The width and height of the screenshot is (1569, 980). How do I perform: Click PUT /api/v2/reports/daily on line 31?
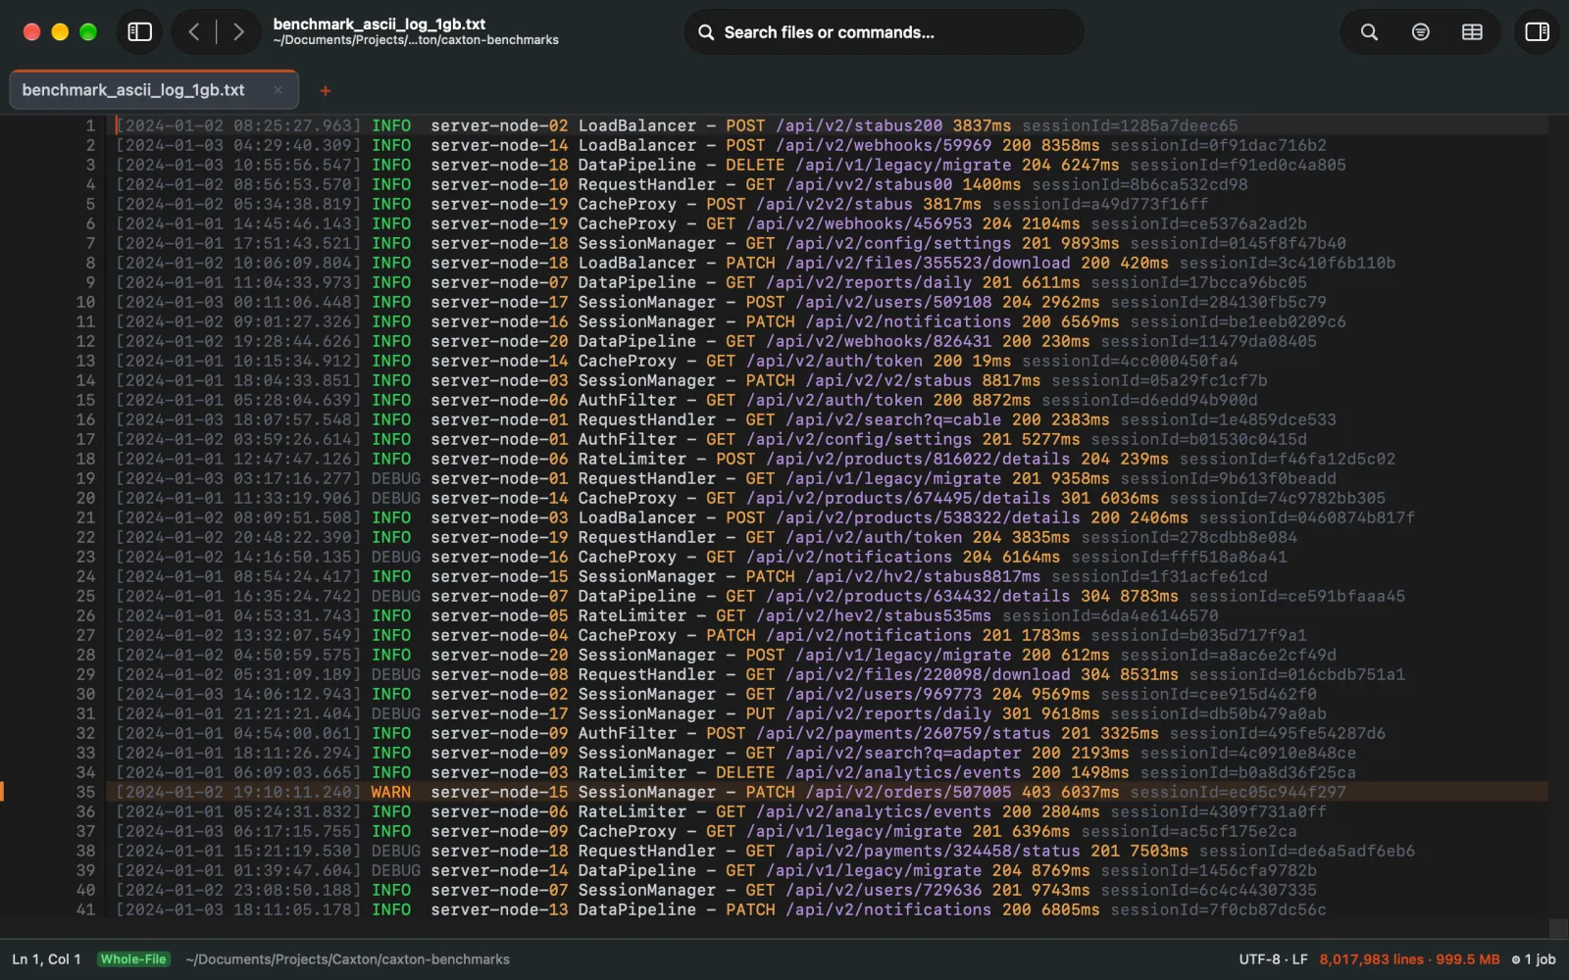click(x=868, y=713)
